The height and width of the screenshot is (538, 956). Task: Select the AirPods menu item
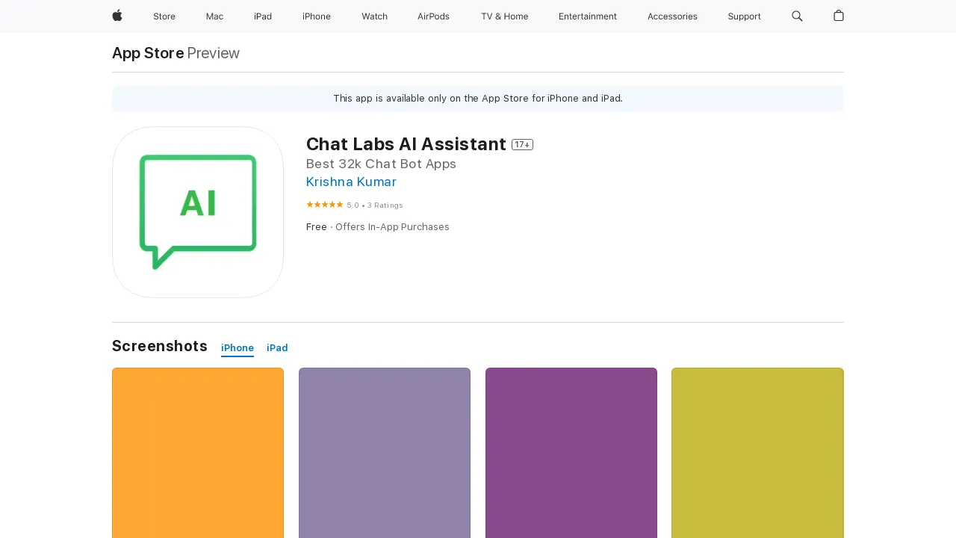(433, 16)
